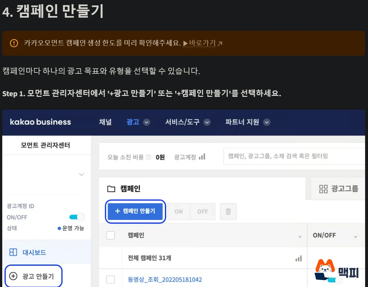This screenshot has width=368, height=287.
Task: Click the warning icon in the orange notice
Action: [14, 43]
